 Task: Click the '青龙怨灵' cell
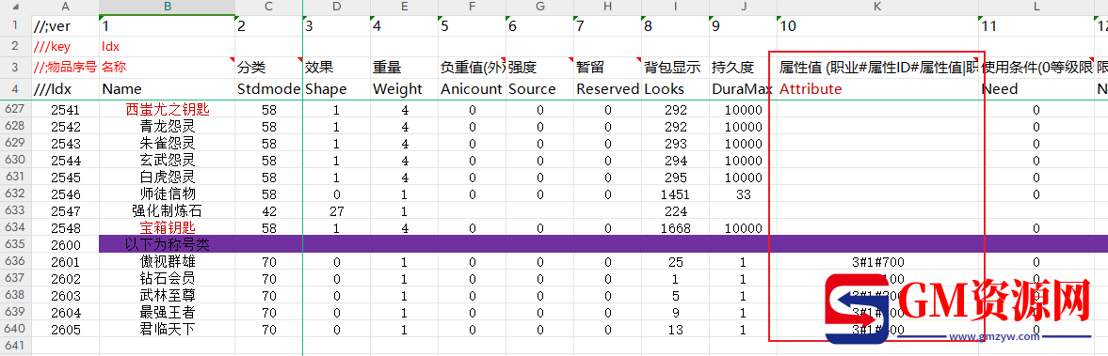tap(168, 126)
